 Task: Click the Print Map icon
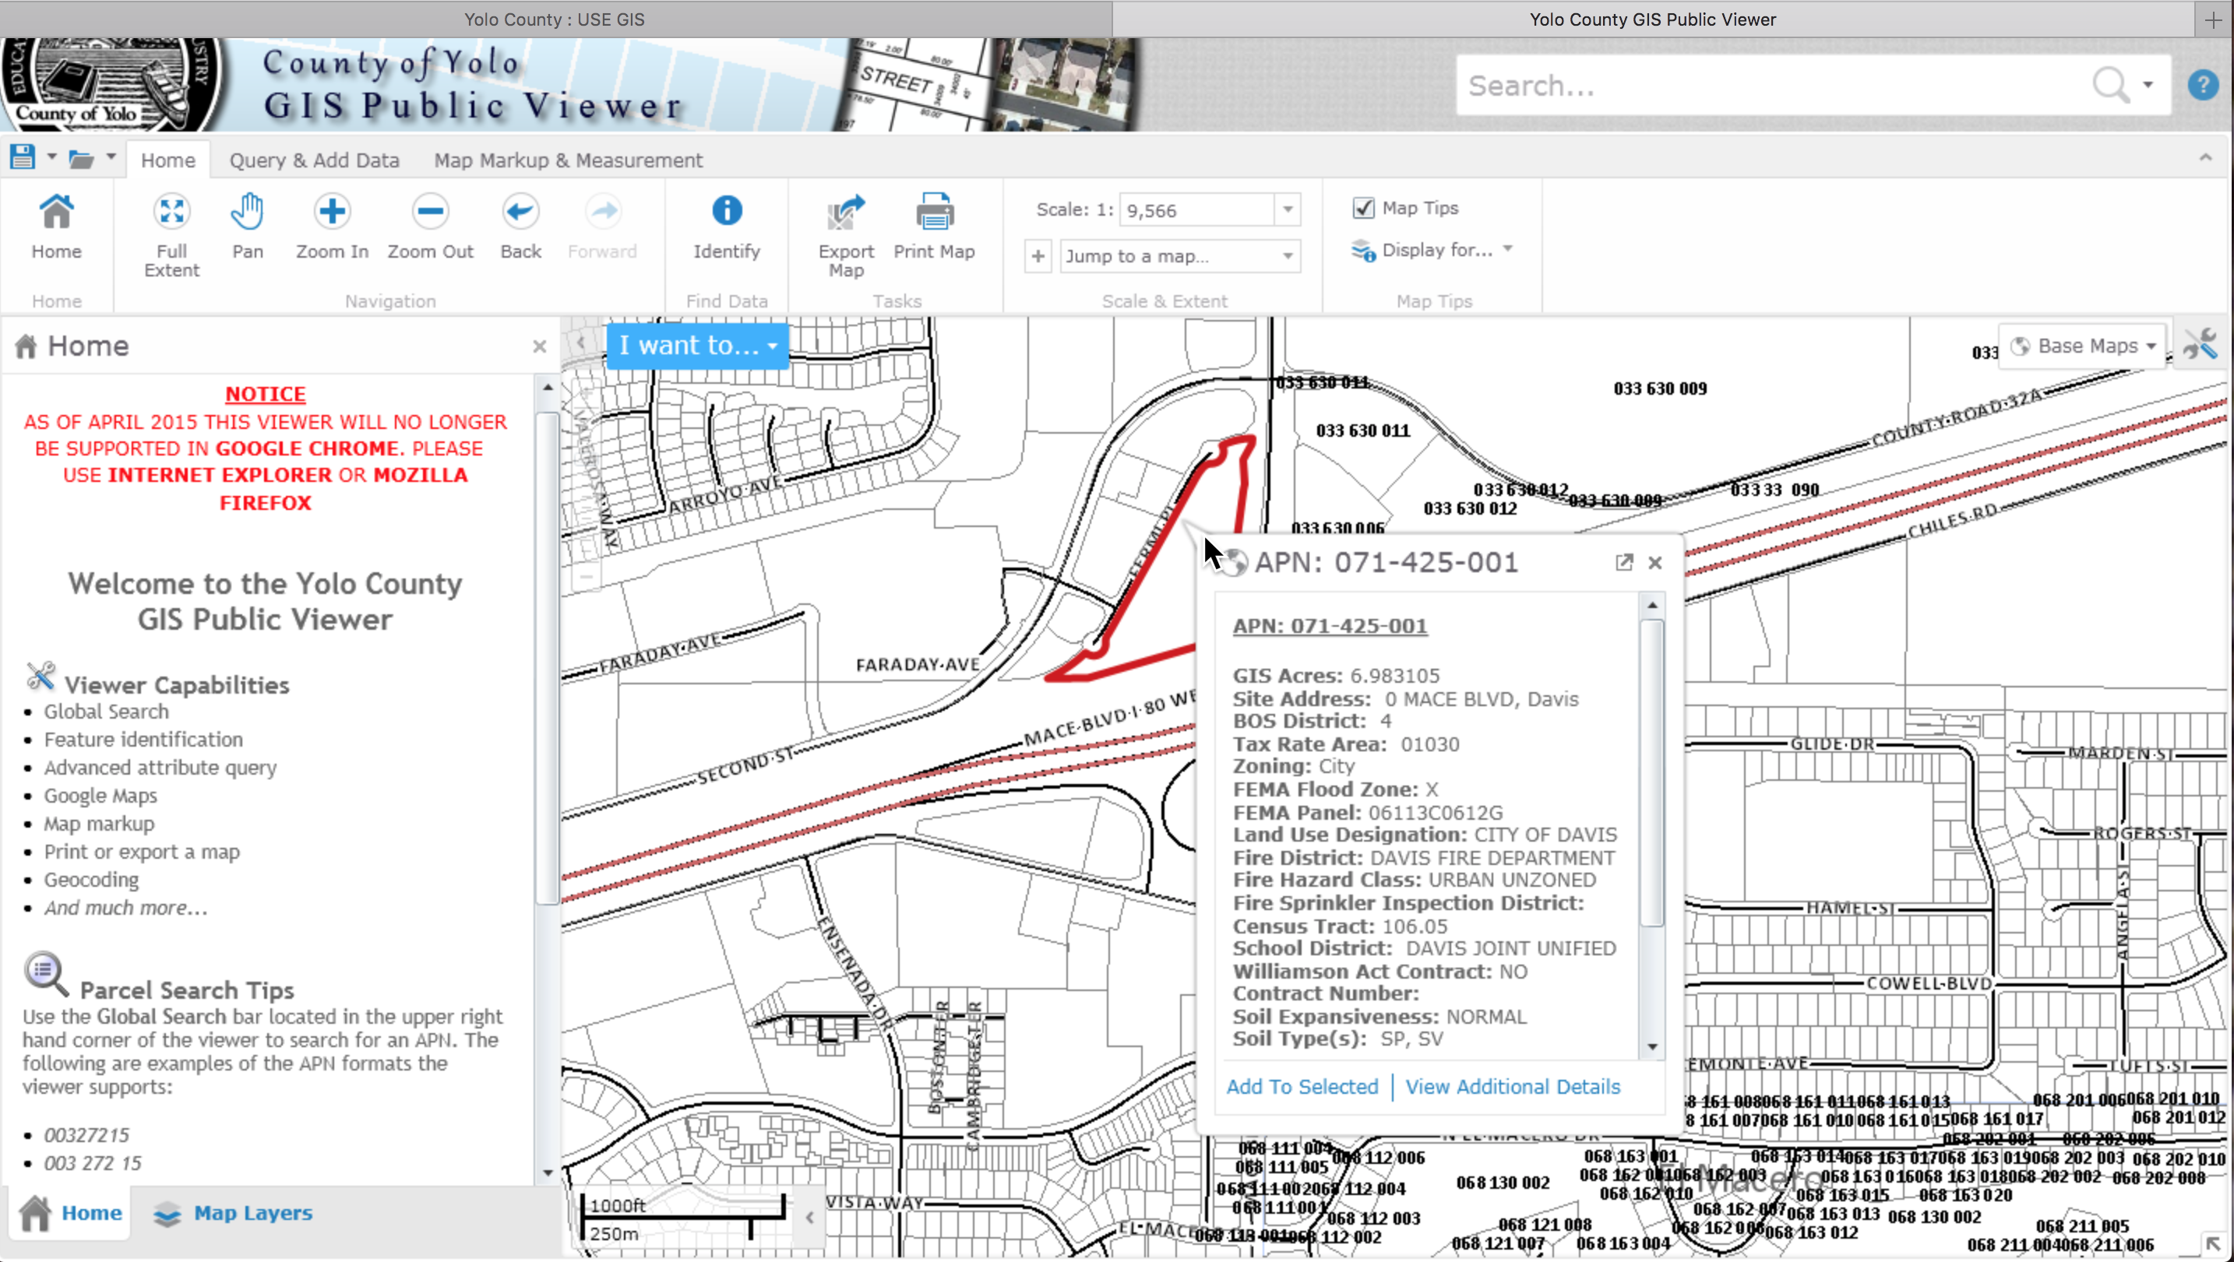(934, 213)
